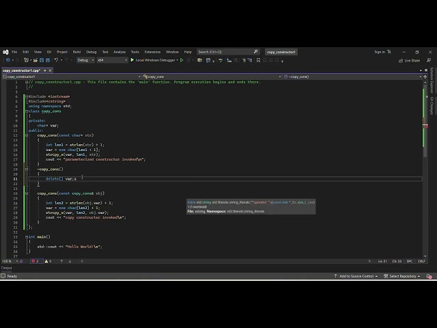Open the Tools menu
This screenshot has height=328, width=437.
pyautogui.click(x=135, y=52)
